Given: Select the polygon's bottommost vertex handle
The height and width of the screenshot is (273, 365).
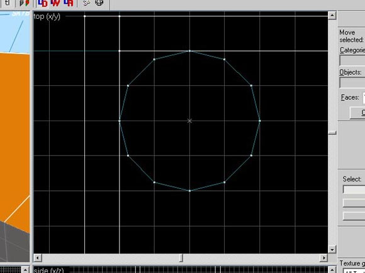Looking at the screenshot, I should point(189,191).
